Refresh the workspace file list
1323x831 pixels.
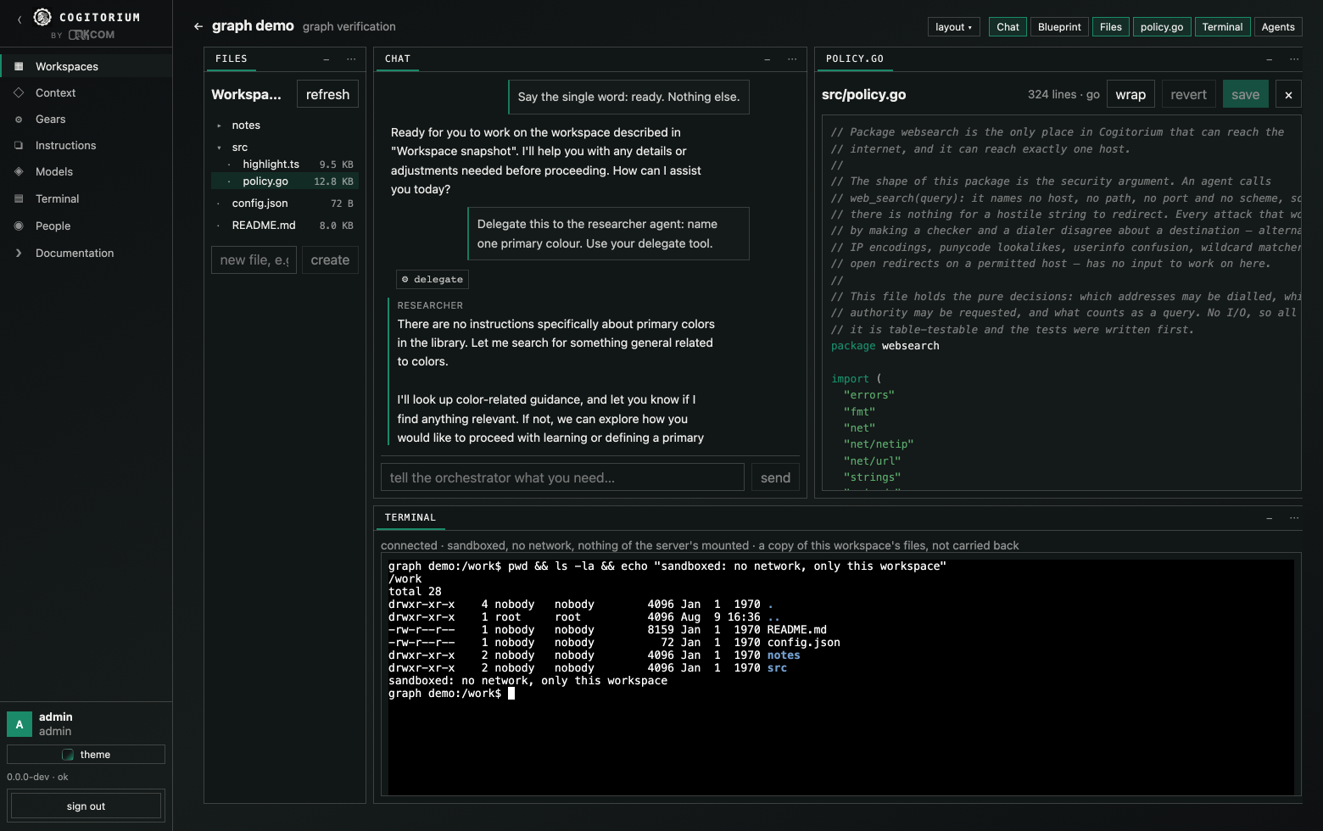click(327, 94)
